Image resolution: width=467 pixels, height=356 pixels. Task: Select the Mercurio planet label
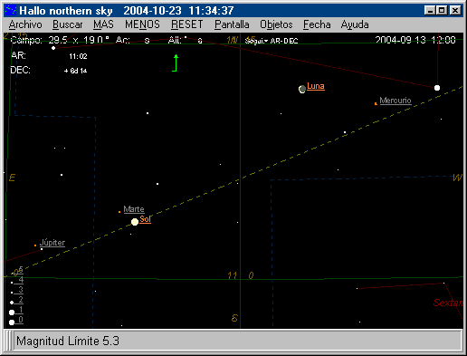click(396, 101)
